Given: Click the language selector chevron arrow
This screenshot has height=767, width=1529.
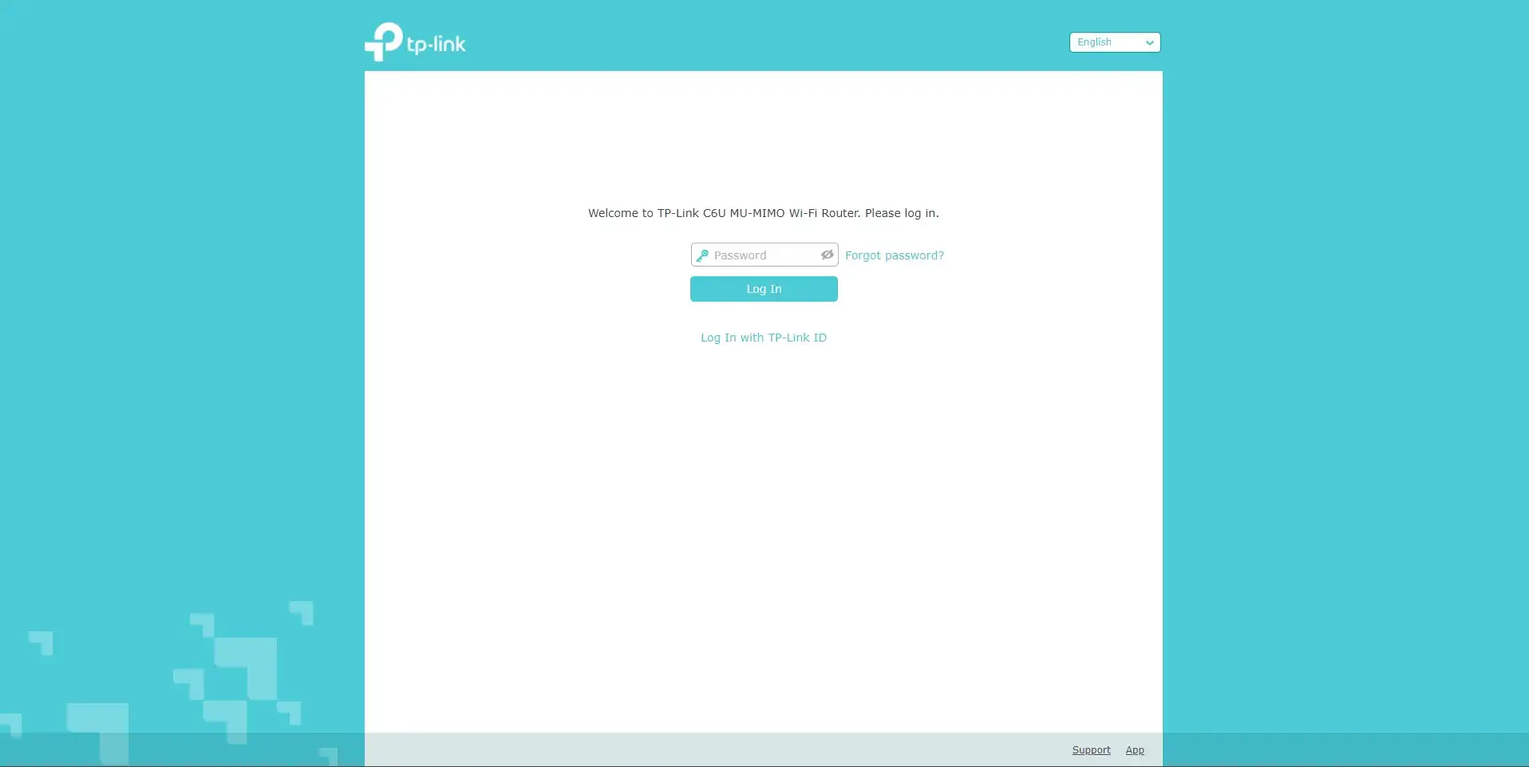Looking at the screenshot, I should 1149,43.
